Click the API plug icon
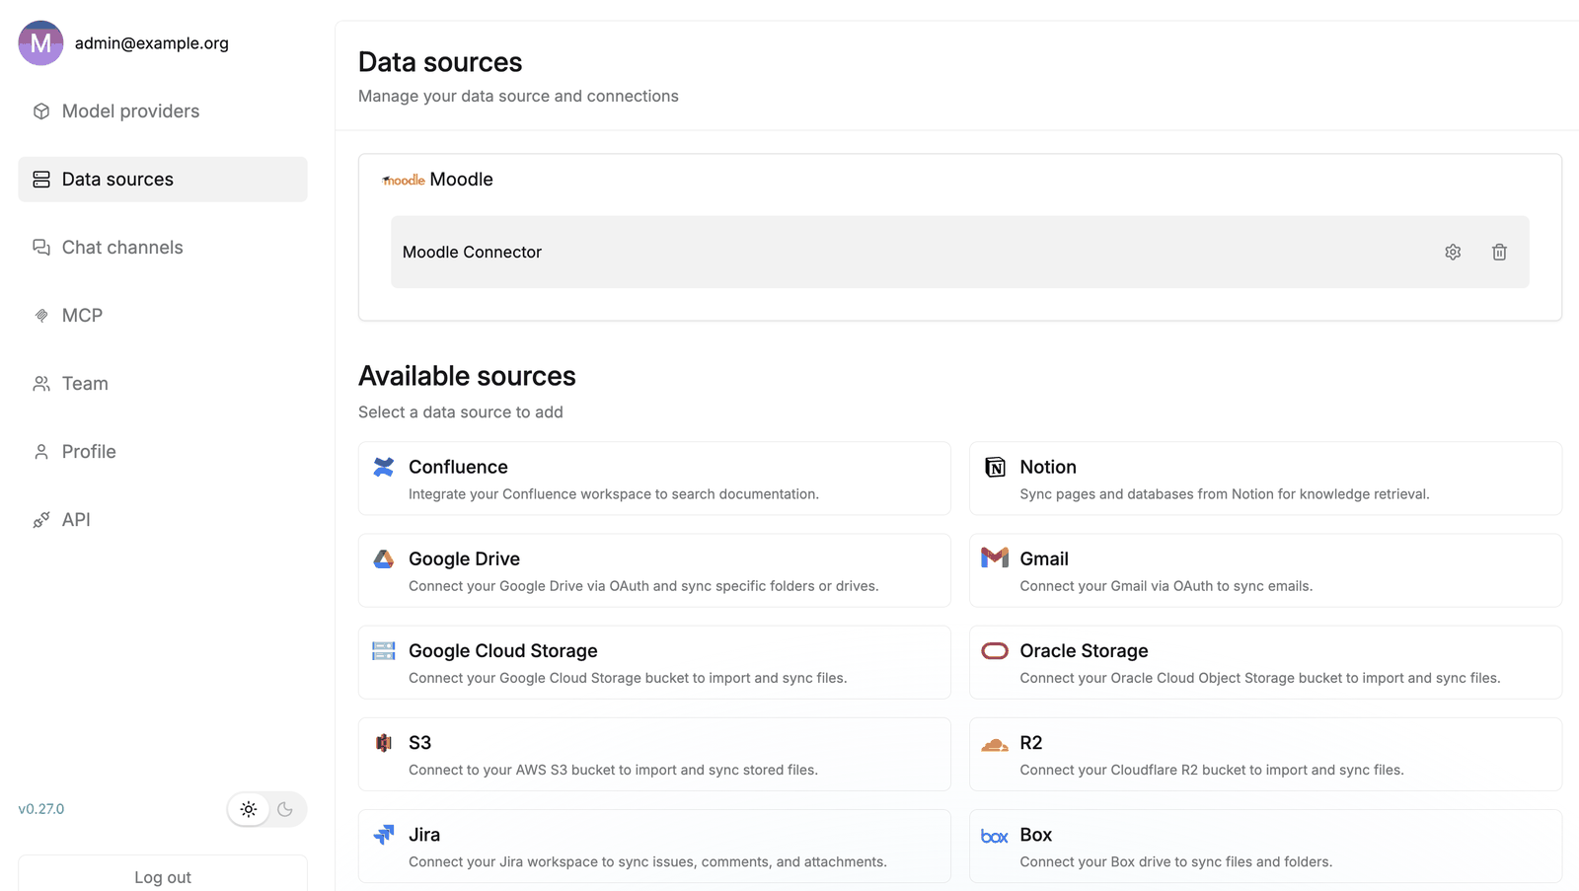1579x891 pixels. 41,520
